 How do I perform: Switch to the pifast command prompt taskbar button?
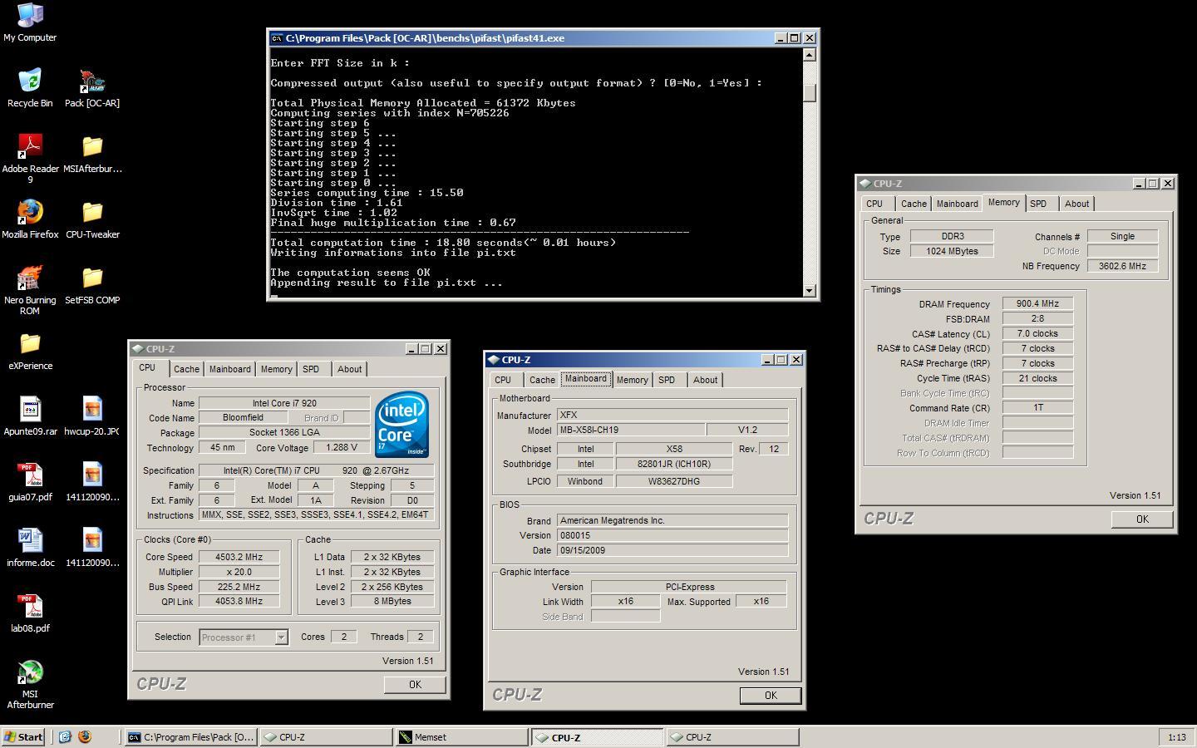(x=191, y=737)
